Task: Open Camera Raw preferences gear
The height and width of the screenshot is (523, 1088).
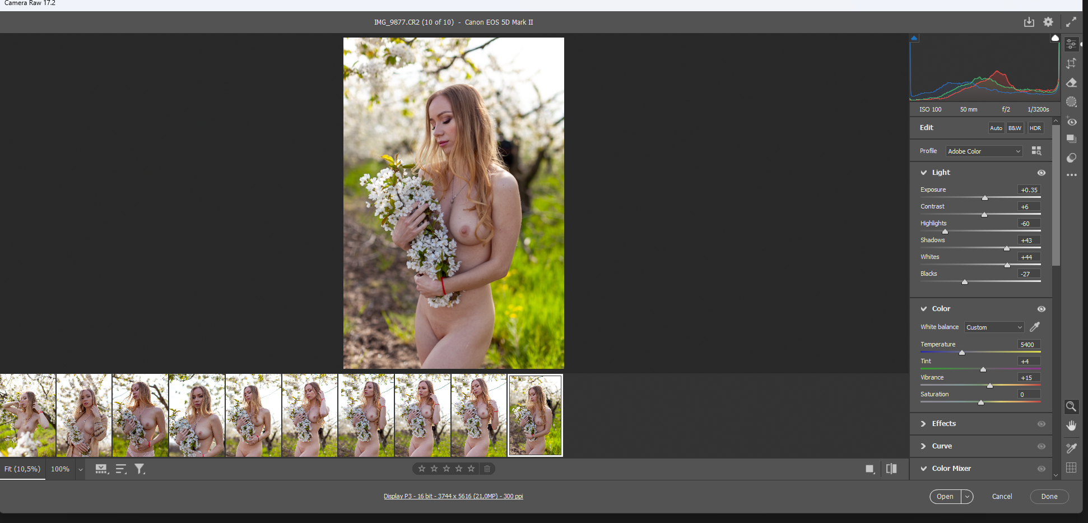Action: coord(1048,22)
